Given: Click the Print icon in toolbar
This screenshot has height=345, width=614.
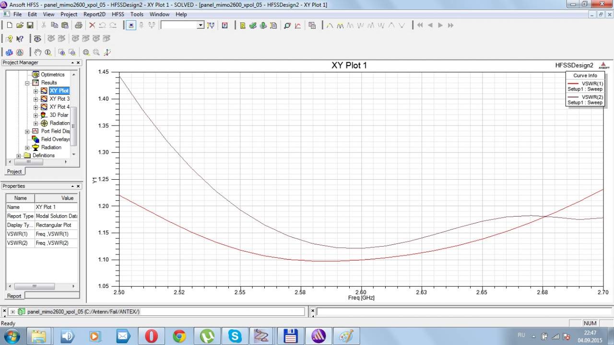Looking at the screenshot, I should 78,25.
